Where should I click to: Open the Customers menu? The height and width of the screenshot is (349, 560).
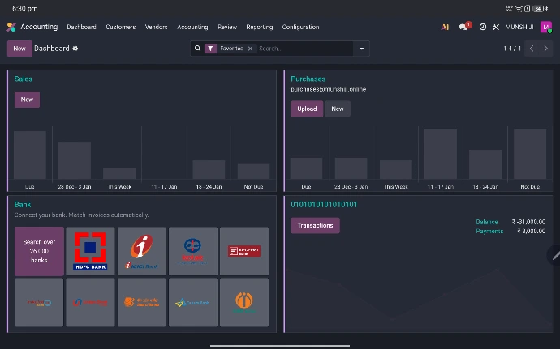[x=120, y=27]
